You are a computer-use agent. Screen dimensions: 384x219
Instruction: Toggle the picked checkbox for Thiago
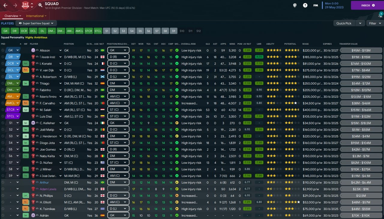tap(3, 83)
